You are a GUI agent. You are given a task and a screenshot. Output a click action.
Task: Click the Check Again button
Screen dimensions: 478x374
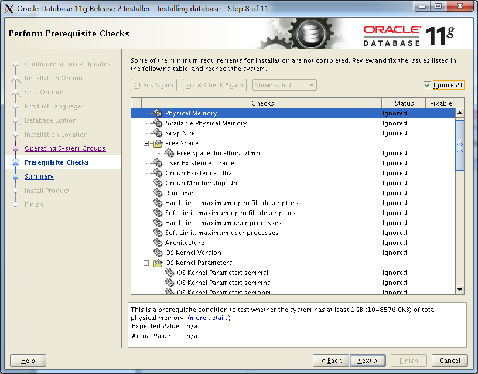(153, 85)
